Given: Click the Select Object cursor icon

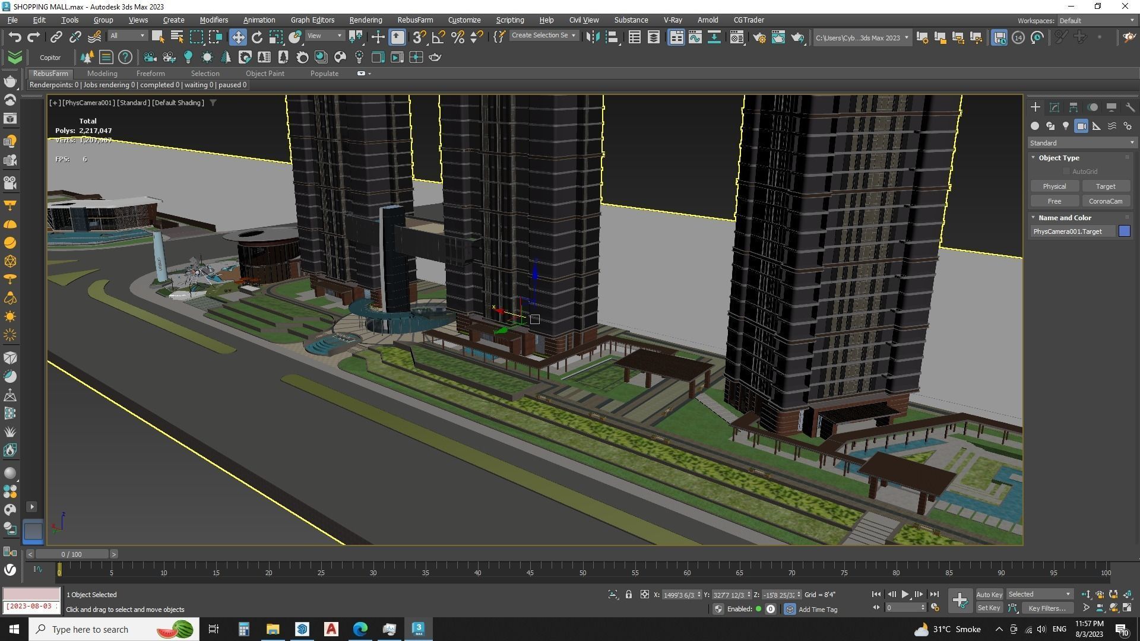Looking at the screenshot, I should point(157,37).
